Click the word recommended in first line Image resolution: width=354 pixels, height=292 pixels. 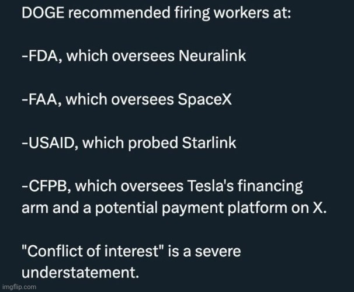[119, 13]
